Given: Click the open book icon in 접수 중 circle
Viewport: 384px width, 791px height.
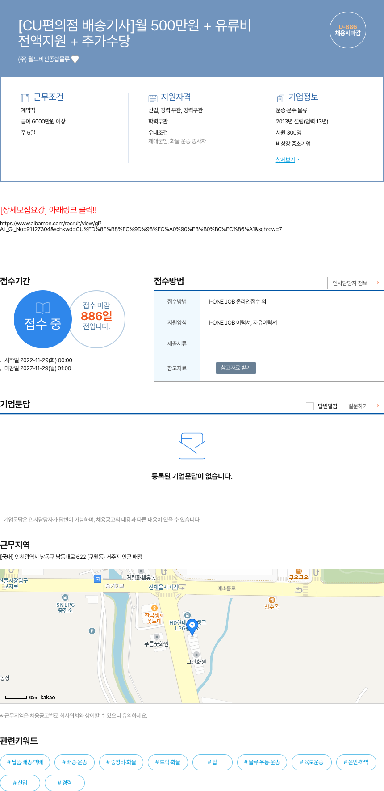Looking at the screenshot, I should 43,308.
